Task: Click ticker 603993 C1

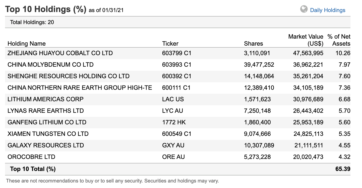Action: click(177, 65)
